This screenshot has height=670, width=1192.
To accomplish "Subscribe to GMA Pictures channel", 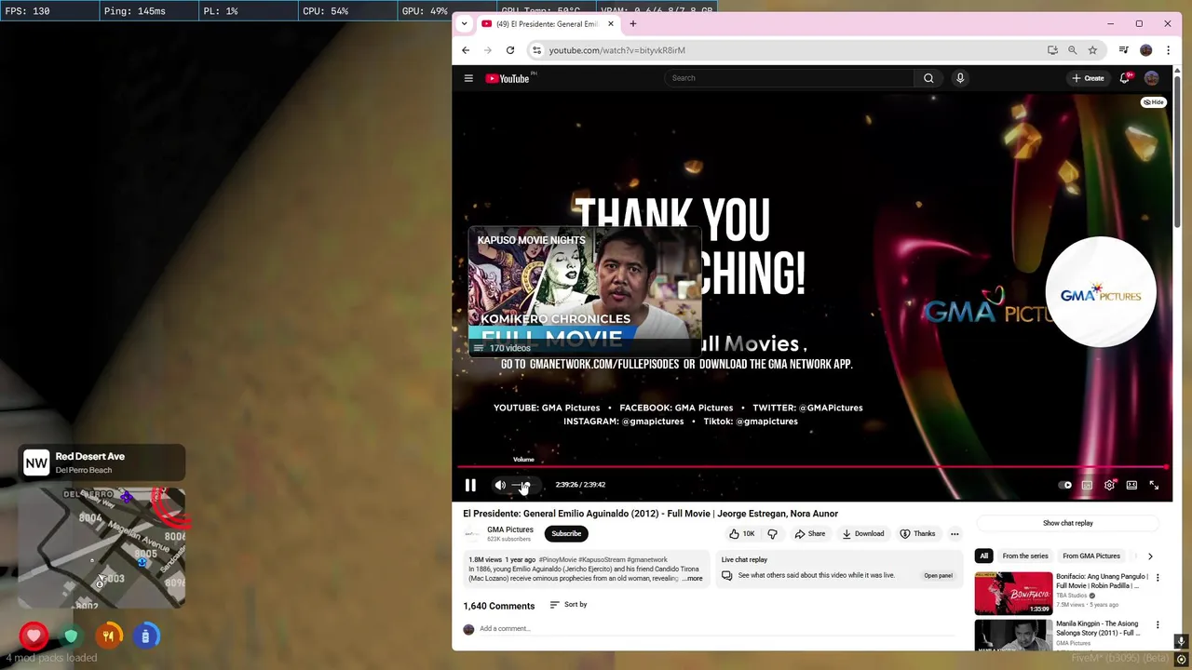I will [566, 533].
